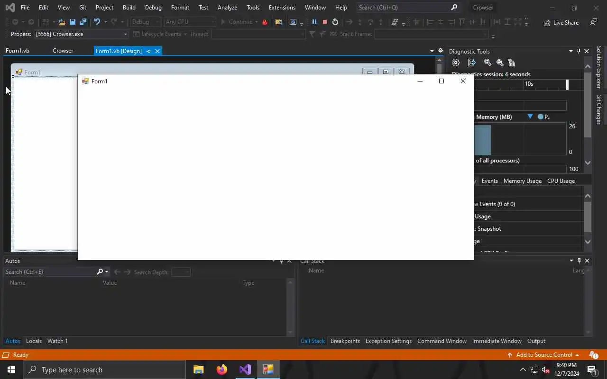Click the diagnostics timeline position marker
607x379 pixels.
coord(567,84)
